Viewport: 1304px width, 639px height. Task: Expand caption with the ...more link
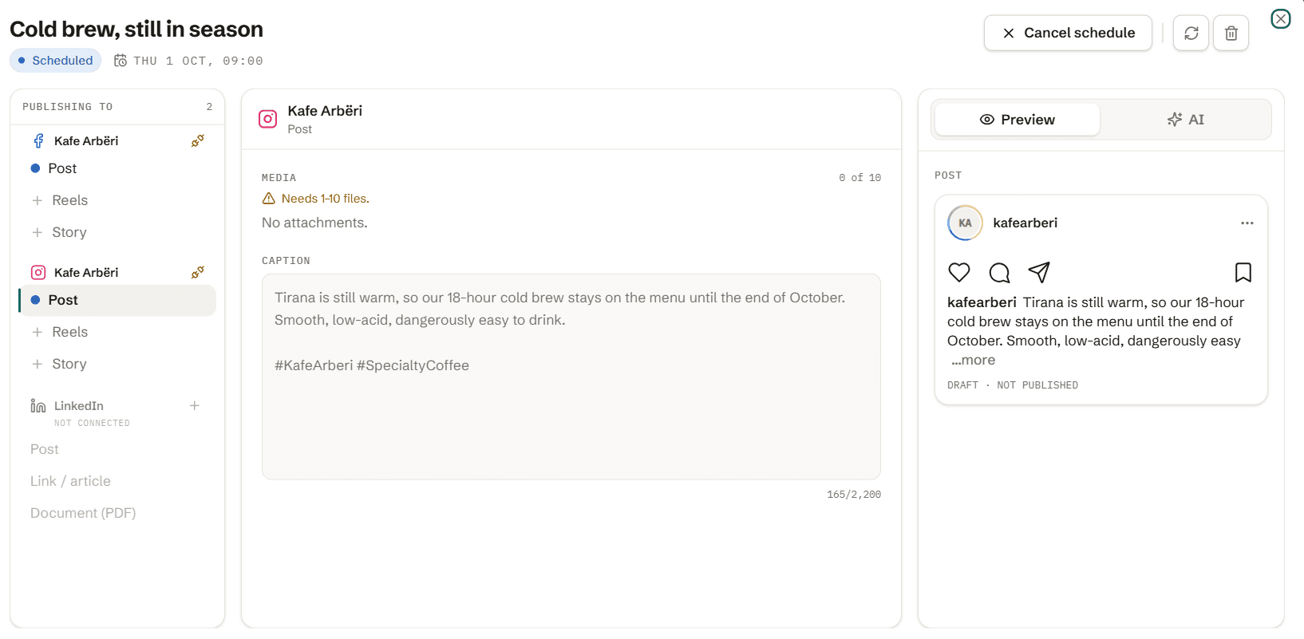pos(973,360)
